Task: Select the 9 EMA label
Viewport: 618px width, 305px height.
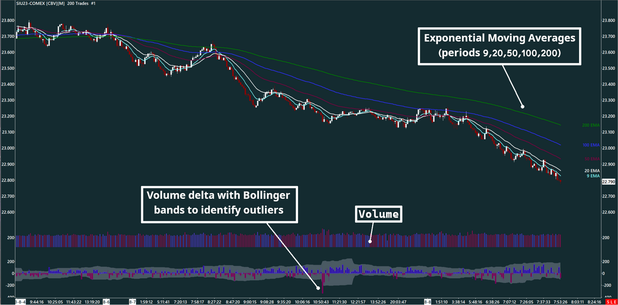Action: (593, 176)
